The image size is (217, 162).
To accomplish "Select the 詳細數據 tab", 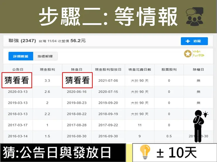I will (21, 56).
